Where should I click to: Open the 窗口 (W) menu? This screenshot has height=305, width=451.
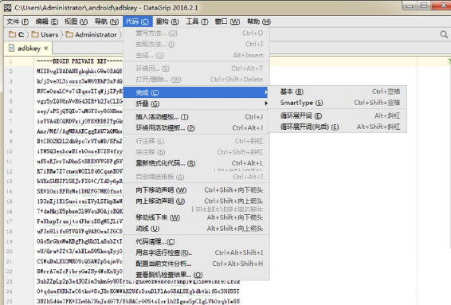[227, 22]
